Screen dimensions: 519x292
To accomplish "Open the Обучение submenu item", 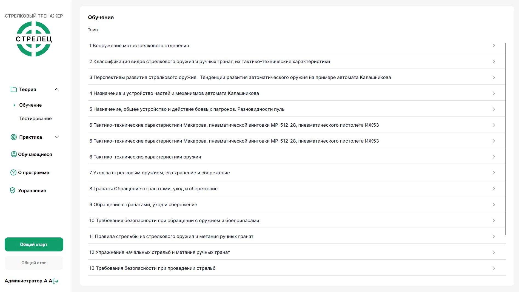I will [x=30, y=105].
